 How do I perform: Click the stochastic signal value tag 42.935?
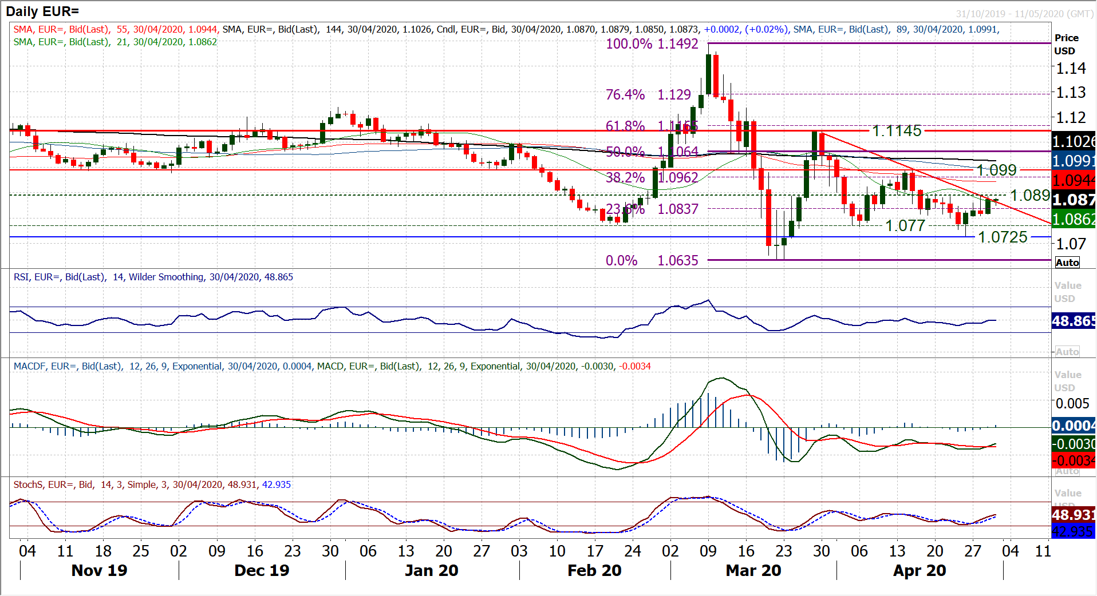(x=1074, y=531)
